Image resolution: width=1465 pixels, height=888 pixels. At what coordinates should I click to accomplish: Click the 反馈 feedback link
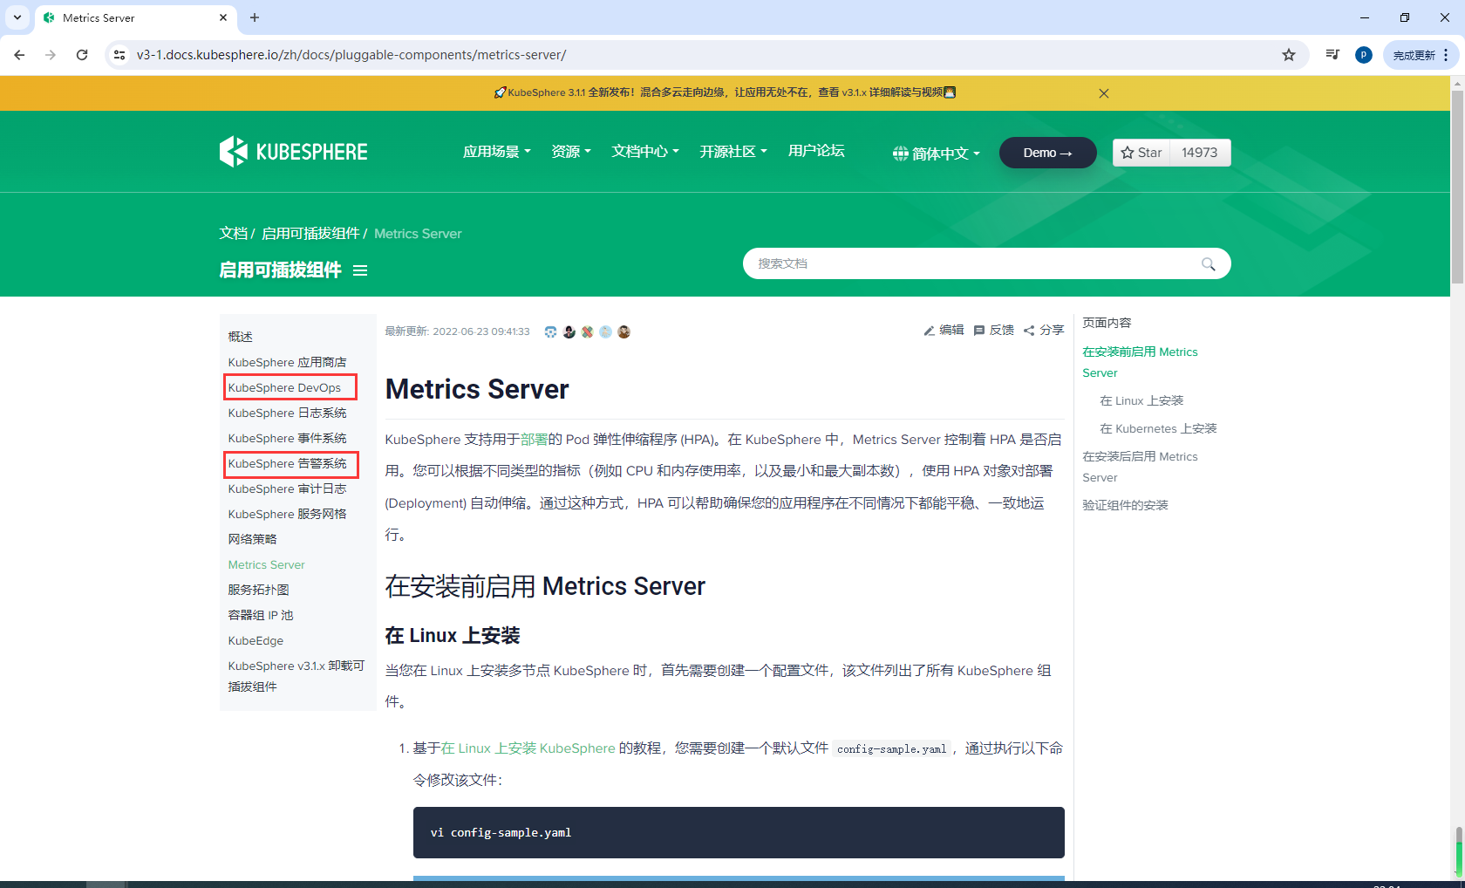point(993,330)
